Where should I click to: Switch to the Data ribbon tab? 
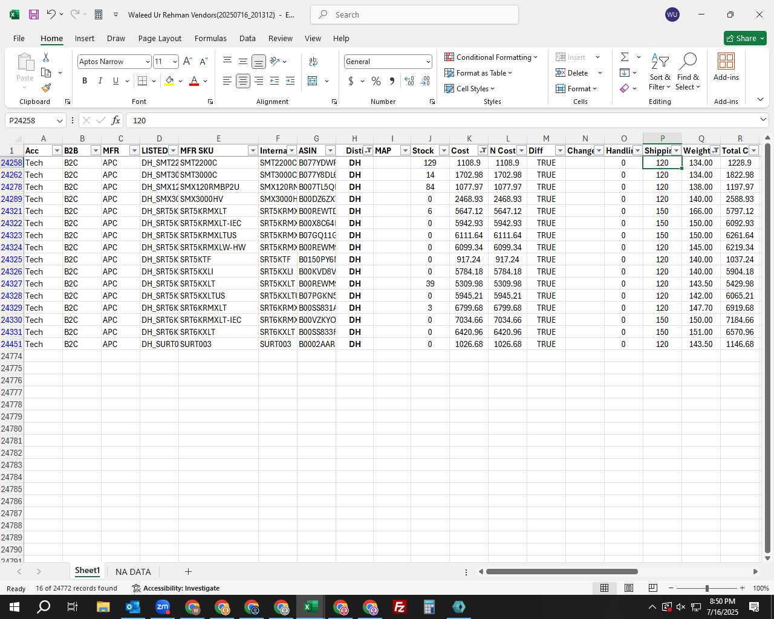(247, 38)
